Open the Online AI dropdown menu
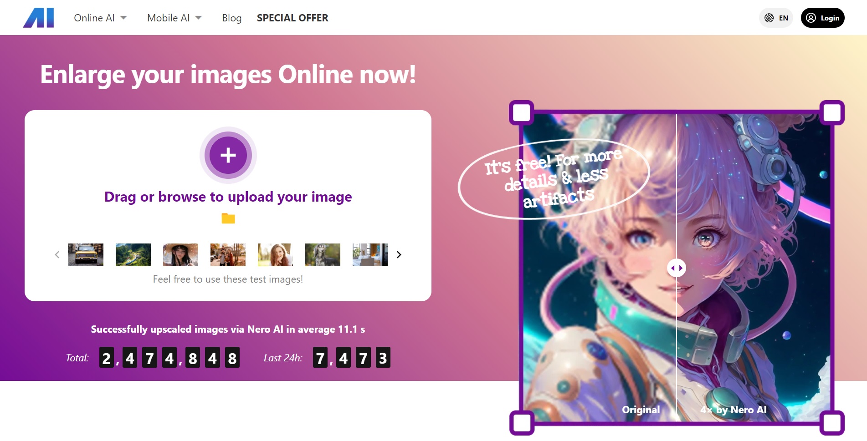This screenshot has height=441, width=867. click(100, 18)
